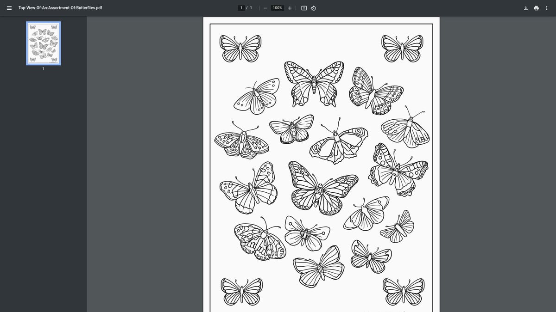Viewport: 556px width, 312px height.
Task: Click the / 1 total page indicator
Action: coord(250,7)
